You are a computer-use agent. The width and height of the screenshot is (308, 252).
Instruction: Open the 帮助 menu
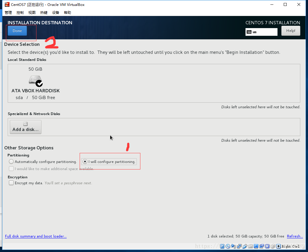pyautogui.click(x=68, y=12)
